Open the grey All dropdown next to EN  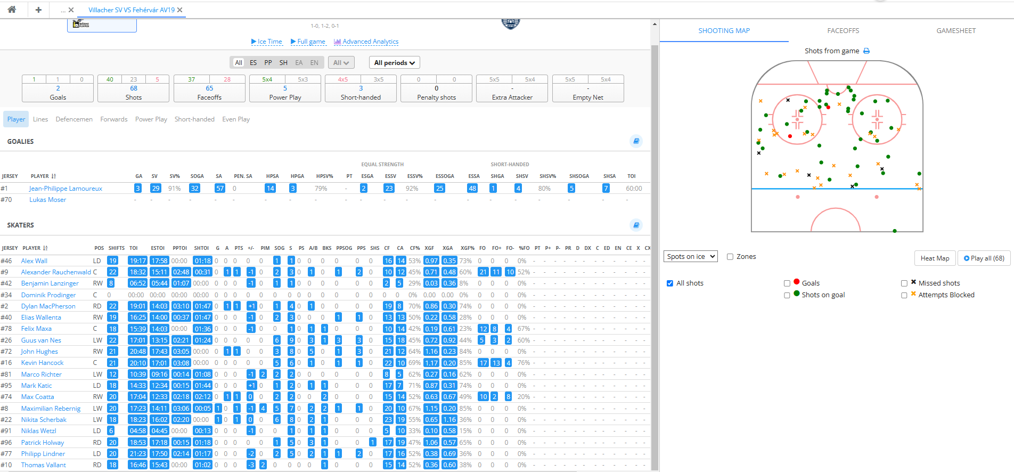coord(341,63)
